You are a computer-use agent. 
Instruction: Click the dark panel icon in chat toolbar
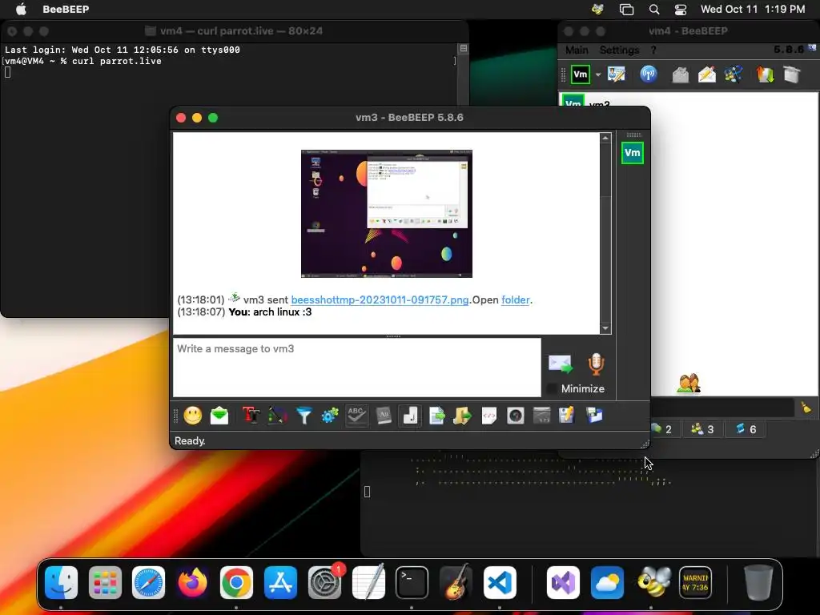point(542,416)
